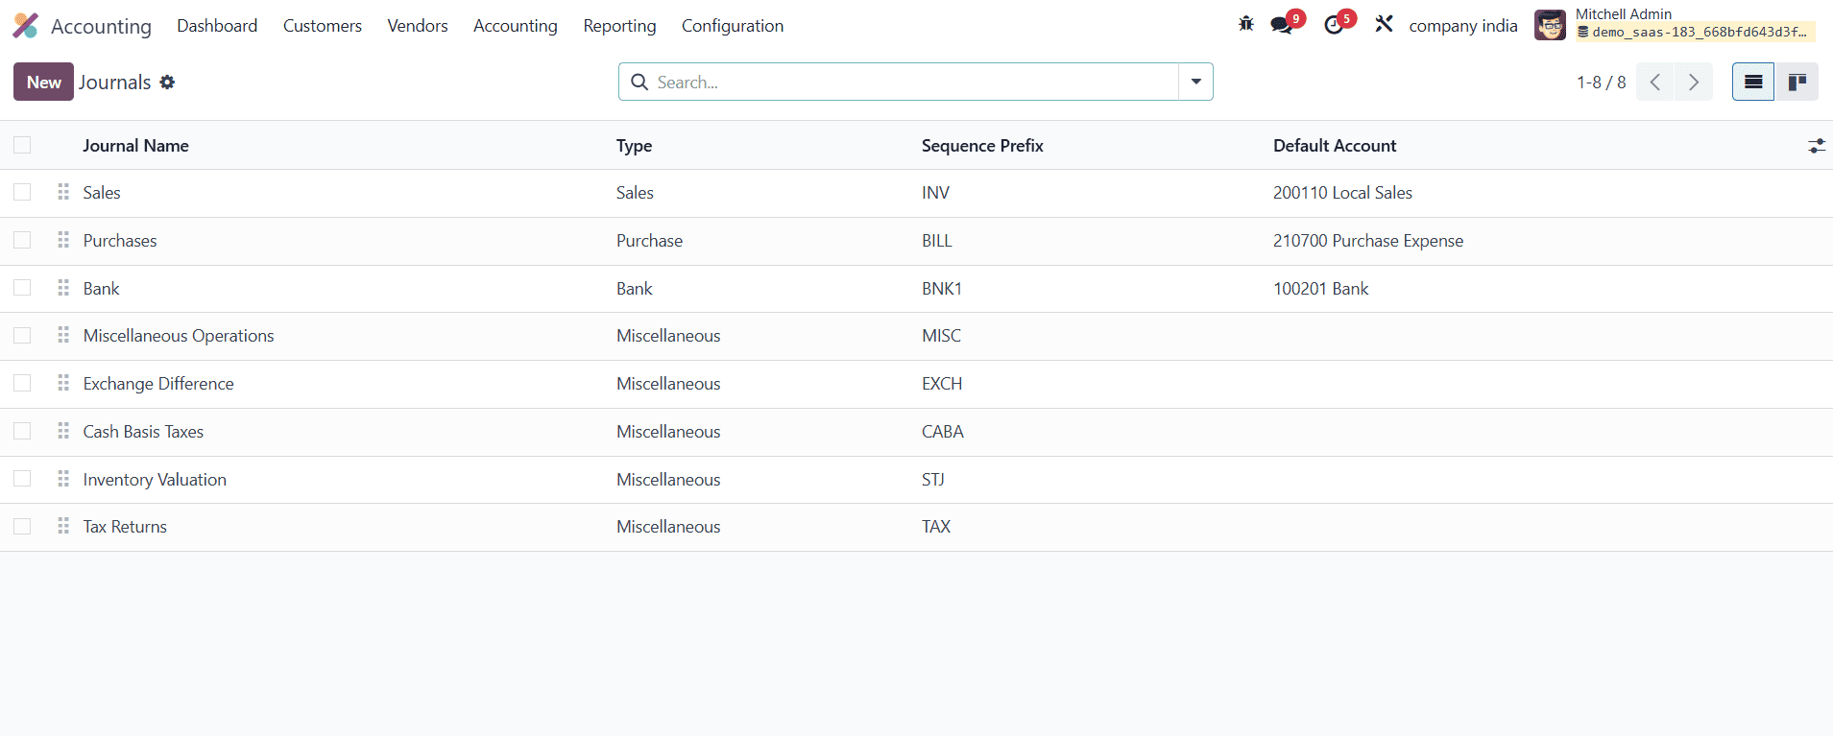The width and height of the screenshot is (1833, 736).
Task: Click the wrench and screwdriver tools icon
Action: point(1384,24)
